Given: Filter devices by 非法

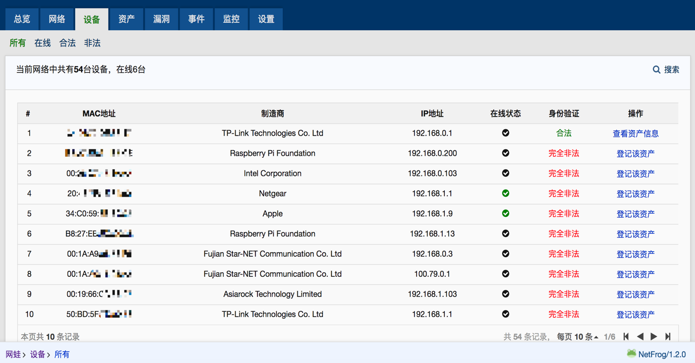Looking at the screenshot, I should (x=92, y=43).
